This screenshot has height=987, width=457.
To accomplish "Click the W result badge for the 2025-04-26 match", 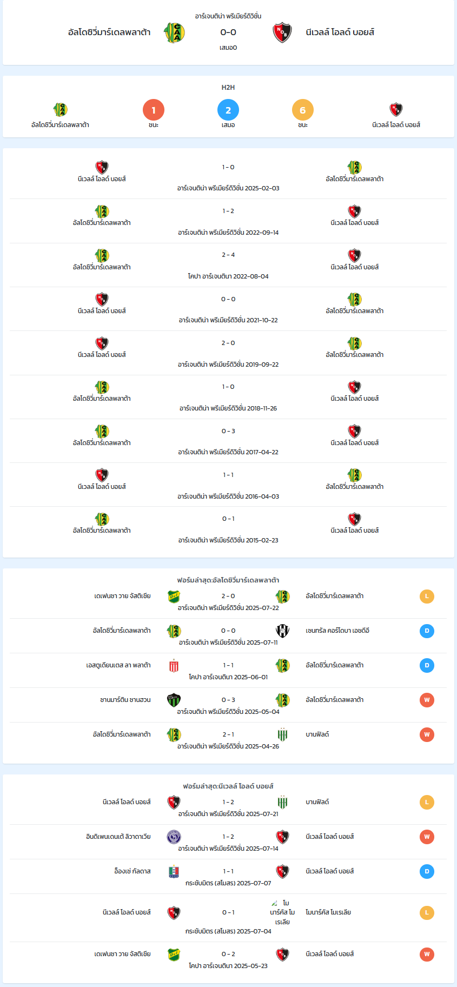I will 427,735.
